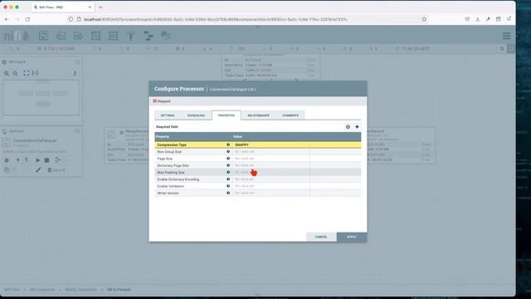The width and height of the screenshot is (531, 299).
Task: Switch to the Relationships tab
Action: (x=258, y=115)
